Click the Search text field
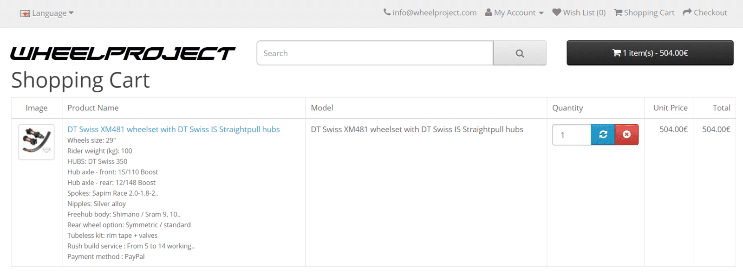 pyautogui.click(x=375, y=53)
